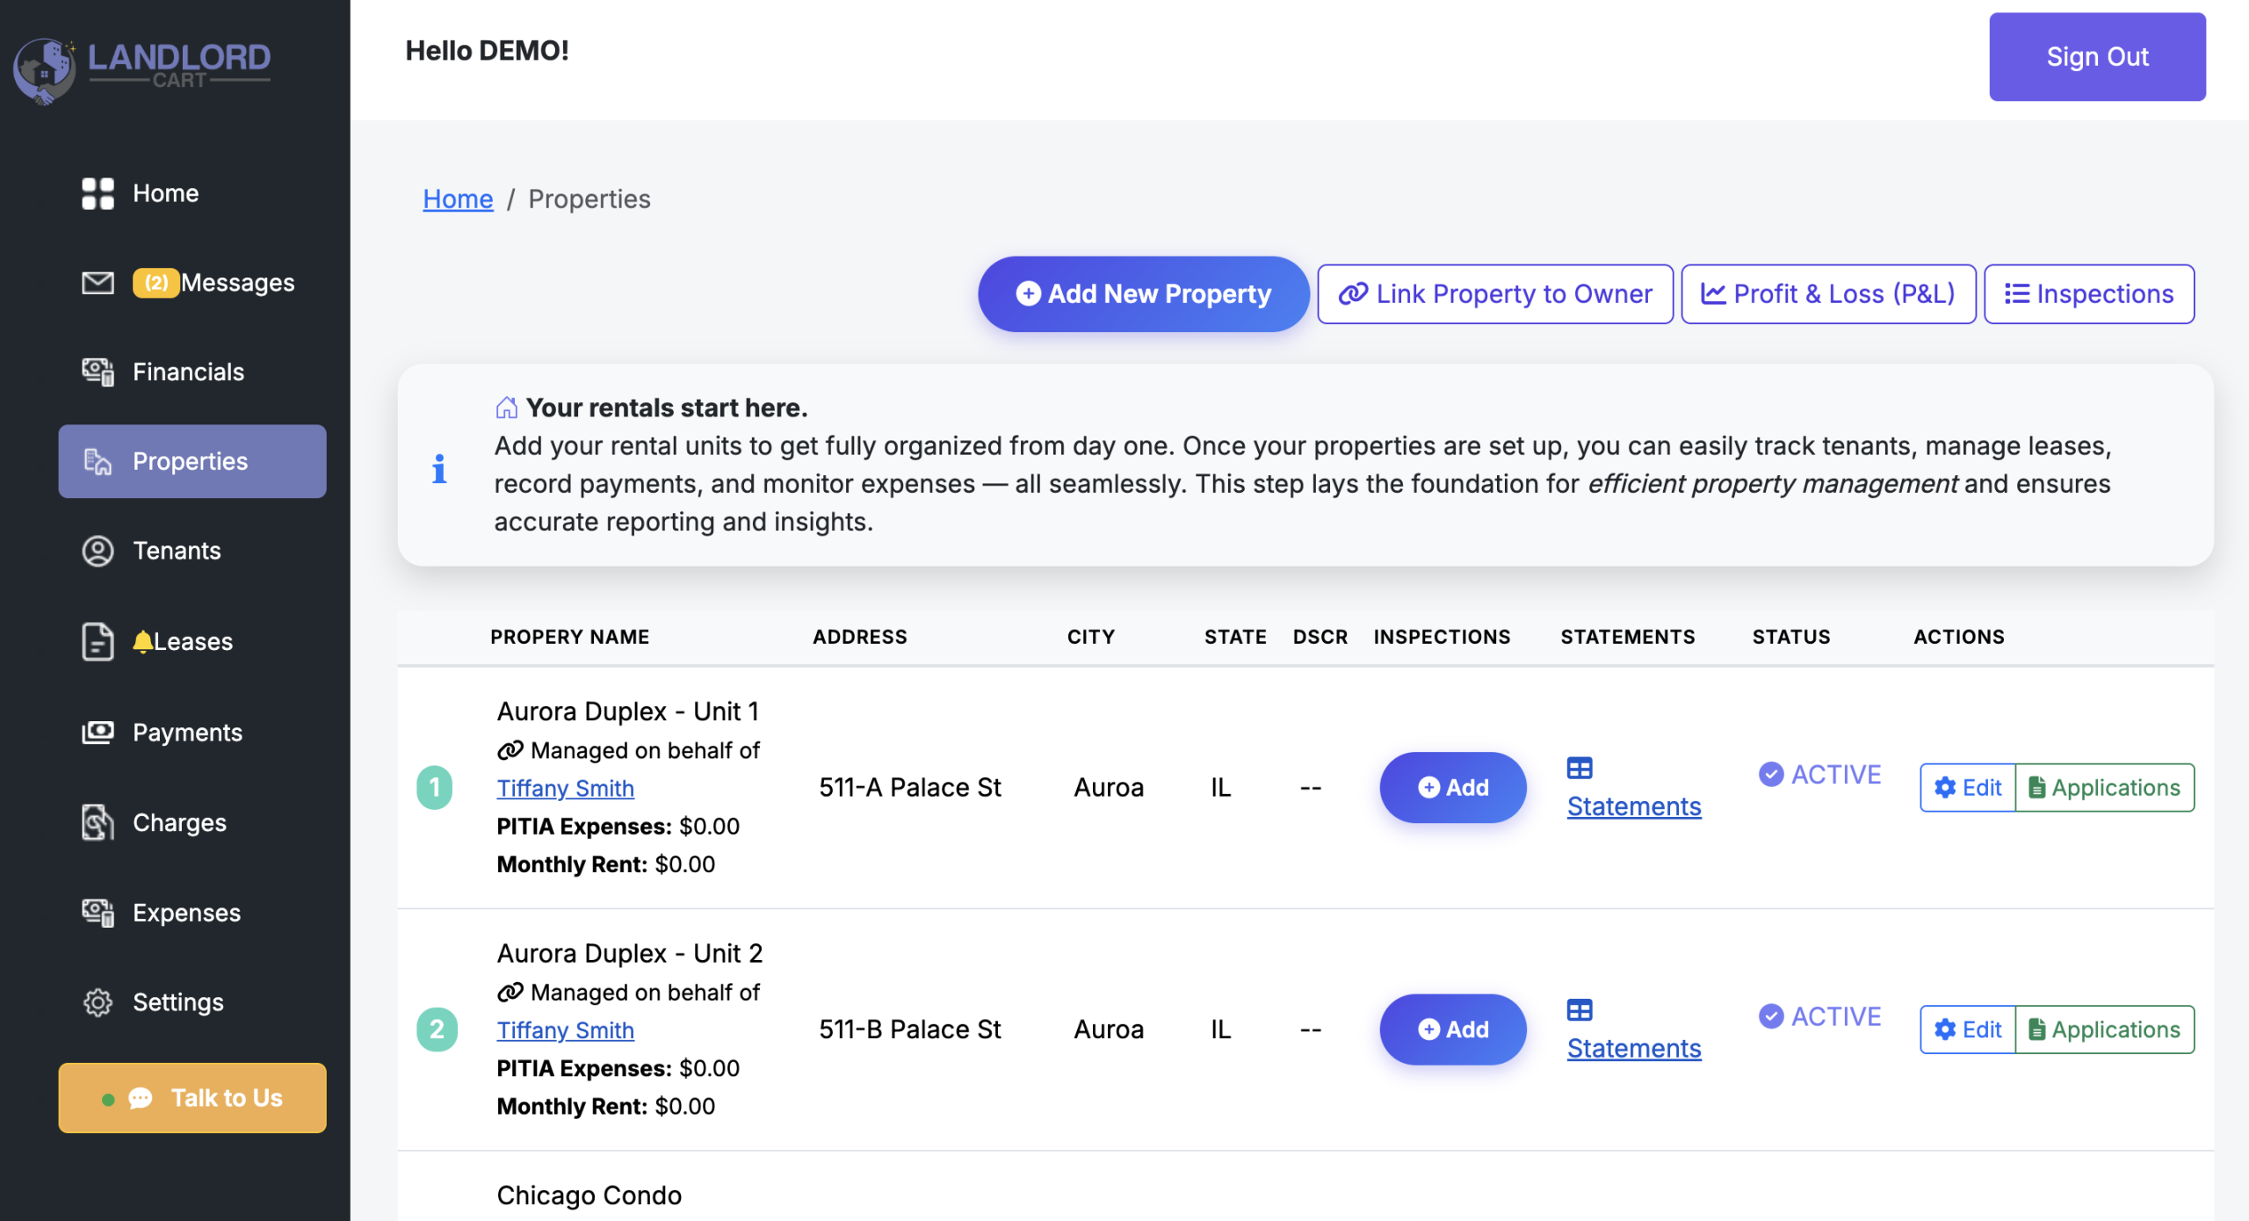Click the Statements table icon for Unit 1
The width and height of the screenshot is (2249, 1221).
pyautogui.click(x=1579, y=769)
